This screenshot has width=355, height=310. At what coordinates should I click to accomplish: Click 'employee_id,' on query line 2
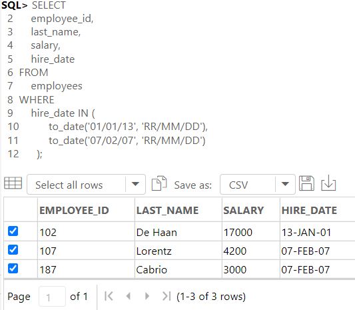(x=62, y=19)
